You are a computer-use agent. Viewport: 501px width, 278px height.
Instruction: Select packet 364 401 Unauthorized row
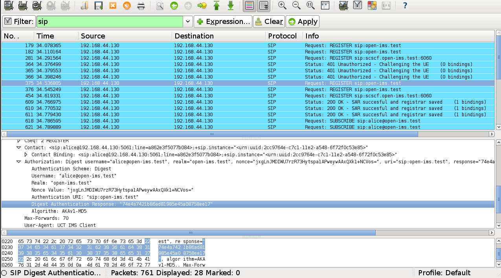click(x=248, y=64)
